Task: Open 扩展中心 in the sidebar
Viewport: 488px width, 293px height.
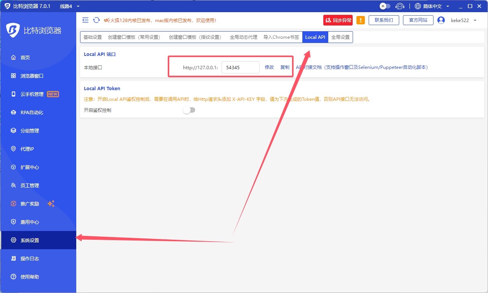Action: tap(30, 167)
